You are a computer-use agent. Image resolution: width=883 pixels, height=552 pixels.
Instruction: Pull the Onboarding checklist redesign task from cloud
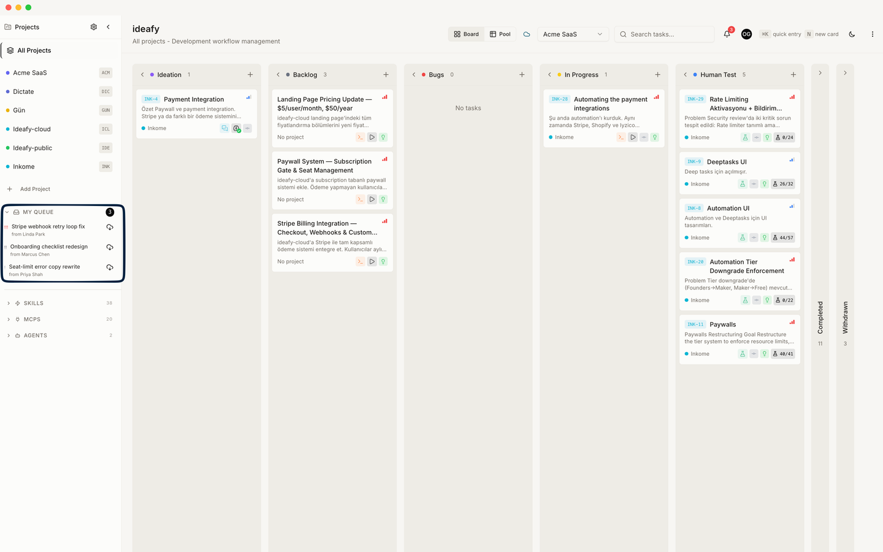(110, 247)
